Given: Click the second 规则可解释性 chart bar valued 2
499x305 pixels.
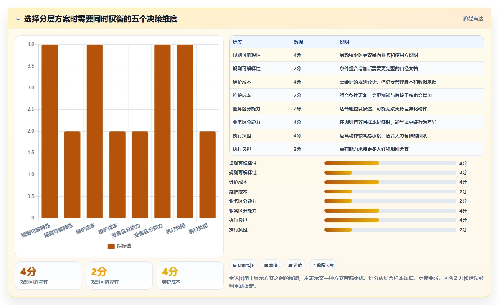Looking at the screenshot, I should pyautogui.click(x=72, y=175).
